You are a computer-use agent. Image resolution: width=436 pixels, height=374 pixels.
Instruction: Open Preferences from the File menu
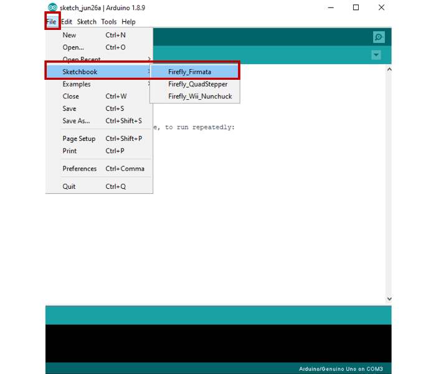tap(99, 169)
